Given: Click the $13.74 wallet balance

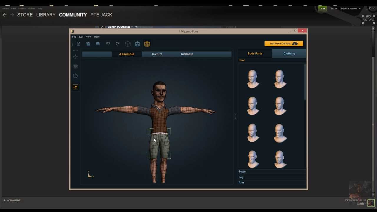Looking at the screenshot, I should coord(334,9).
